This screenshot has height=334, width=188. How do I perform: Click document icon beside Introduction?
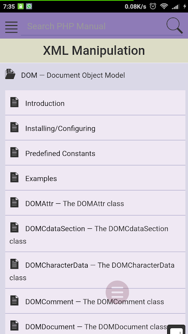[x=14, y=102]
